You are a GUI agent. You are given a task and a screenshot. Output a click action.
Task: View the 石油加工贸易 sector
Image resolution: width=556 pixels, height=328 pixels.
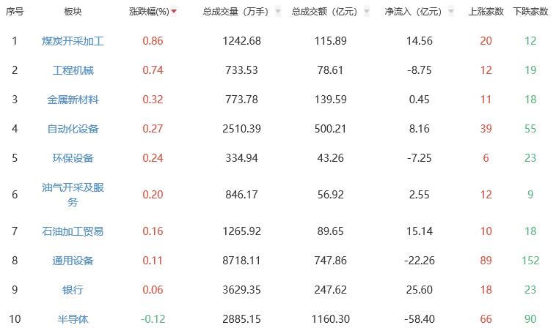coord(73,231)
